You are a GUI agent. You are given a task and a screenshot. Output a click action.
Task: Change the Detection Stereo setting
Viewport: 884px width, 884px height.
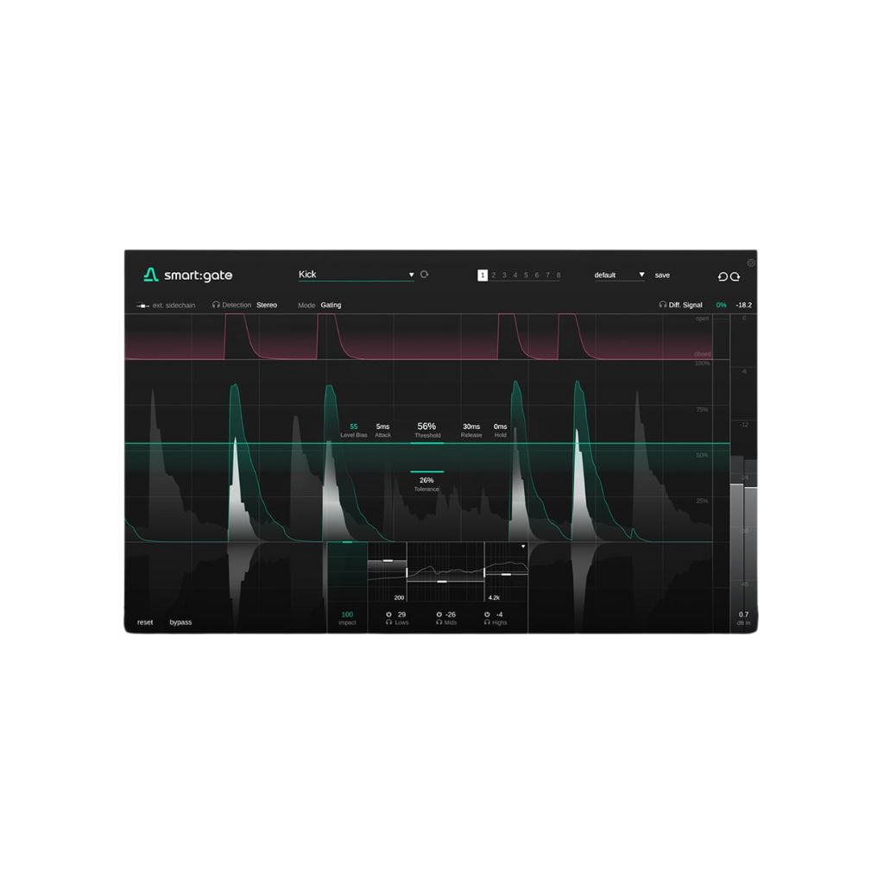pyautogui.click(x=267, y=305)
